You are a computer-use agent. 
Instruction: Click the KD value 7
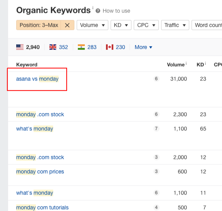(x=205, y=208)
